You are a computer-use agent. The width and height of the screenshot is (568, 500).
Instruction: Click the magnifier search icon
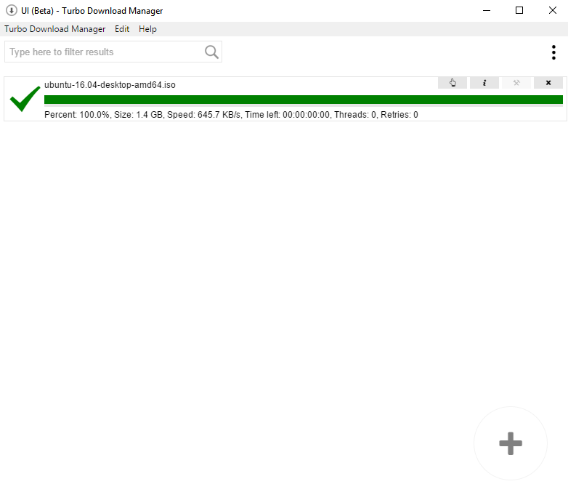coord(211,52)
